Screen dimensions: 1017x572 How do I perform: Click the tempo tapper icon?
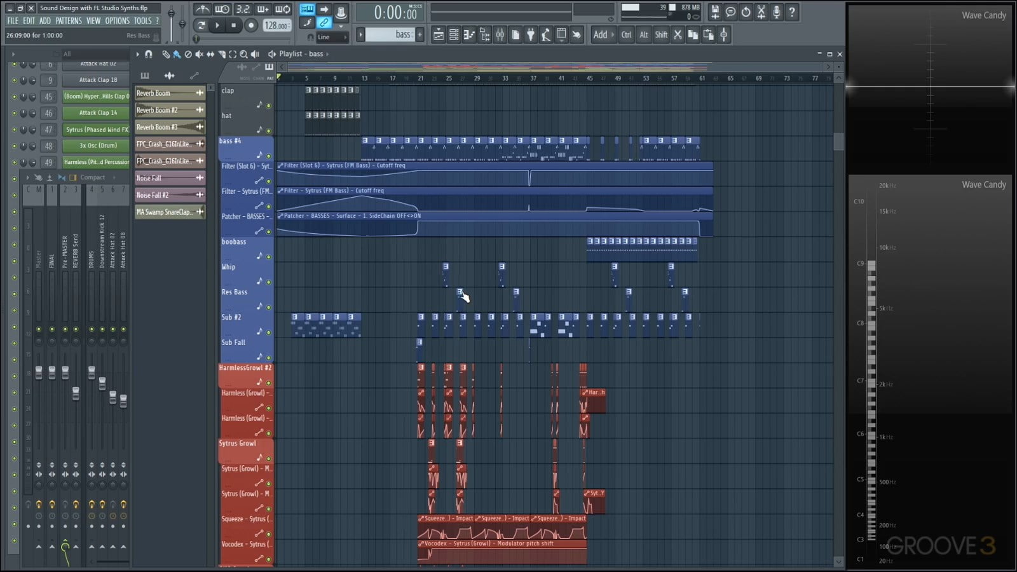[545, 34]
